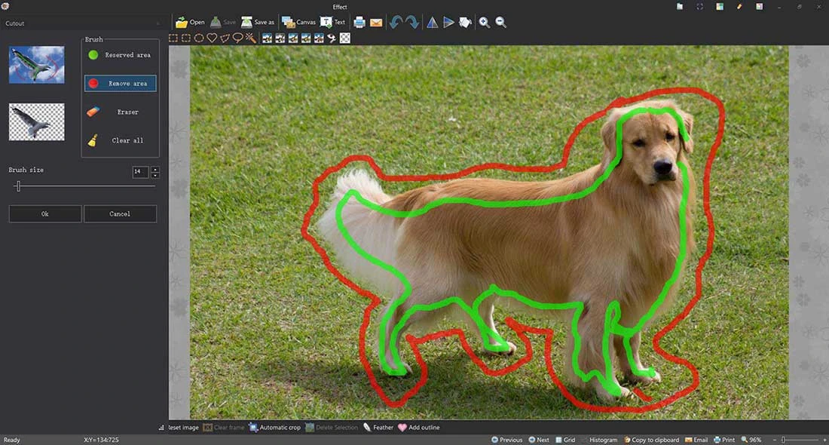Select the Reserved area green brush
Viewport: 829px width, 445px height.
pos(120,55)
